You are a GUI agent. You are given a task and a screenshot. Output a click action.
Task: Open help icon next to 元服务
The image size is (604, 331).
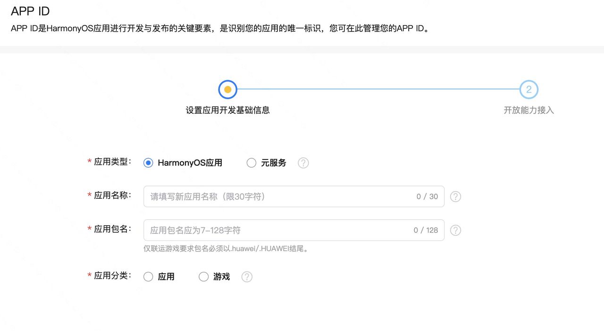303,163
